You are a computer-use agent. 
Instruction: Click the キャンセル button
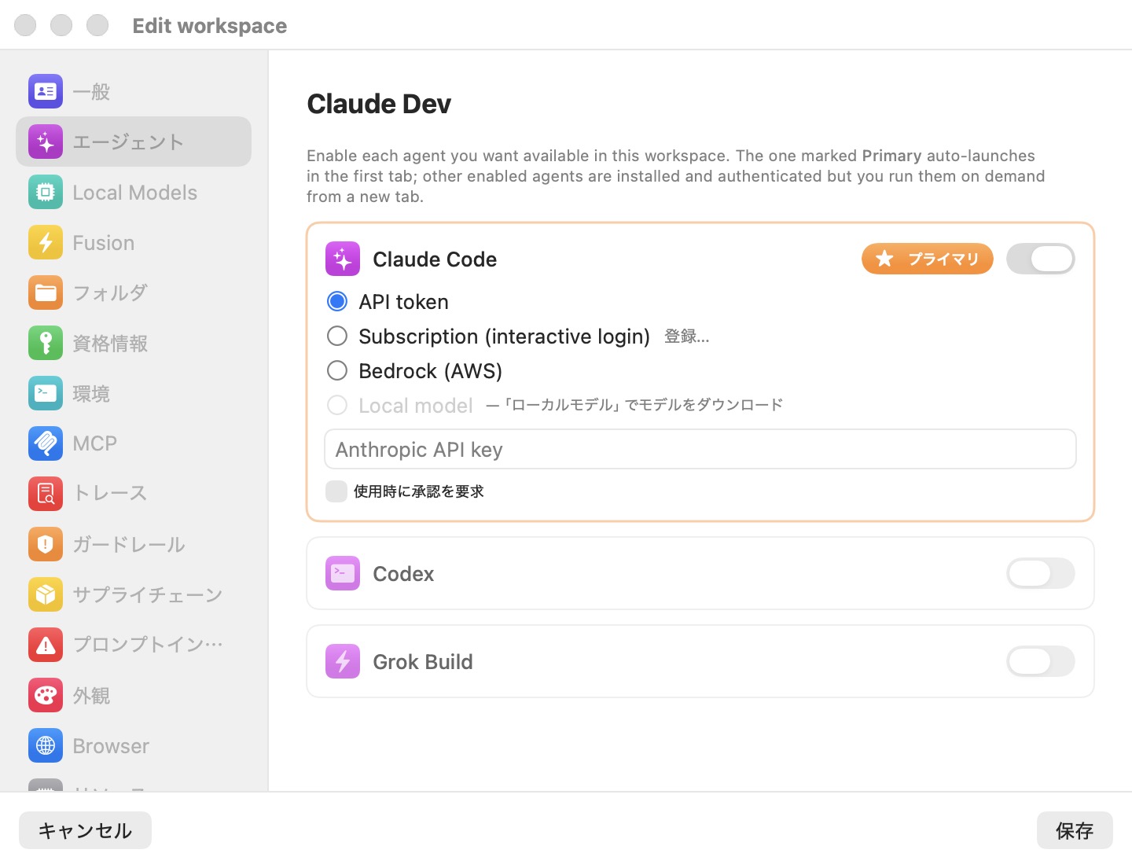[85, 830]
